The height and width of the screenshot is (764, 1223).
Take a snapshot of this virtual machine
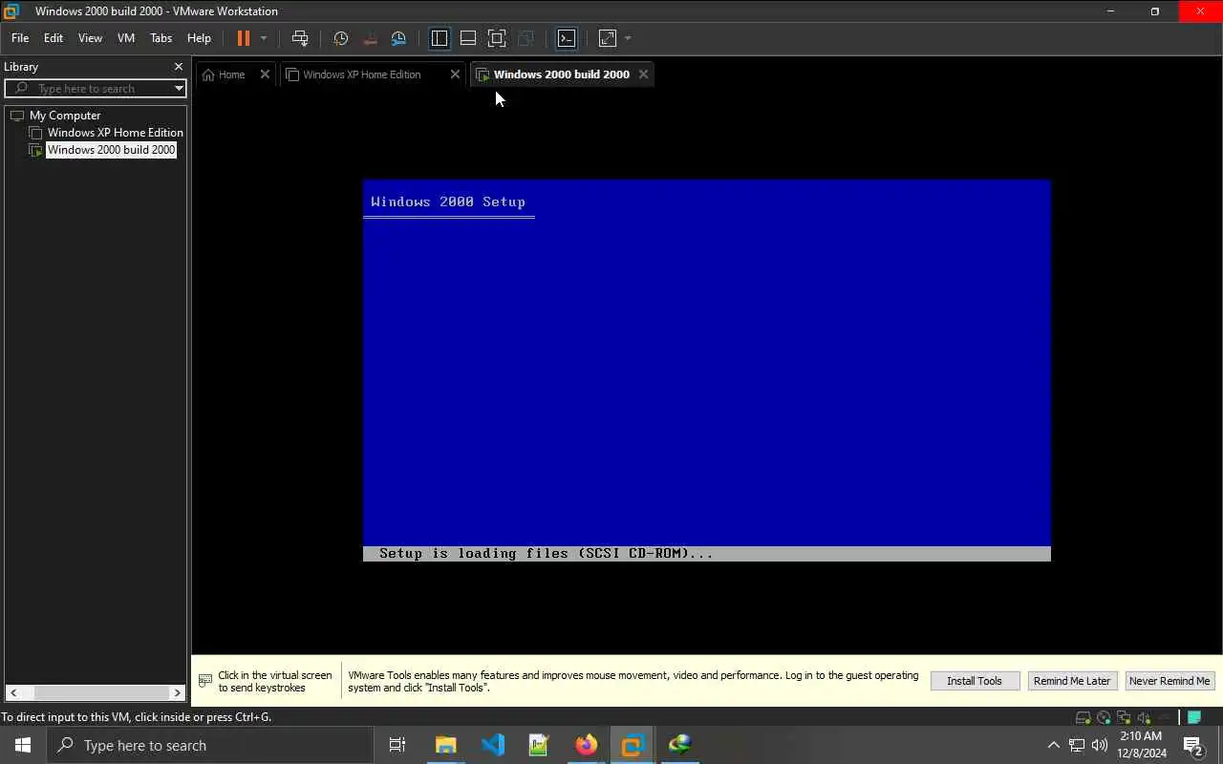click(340, 38)
